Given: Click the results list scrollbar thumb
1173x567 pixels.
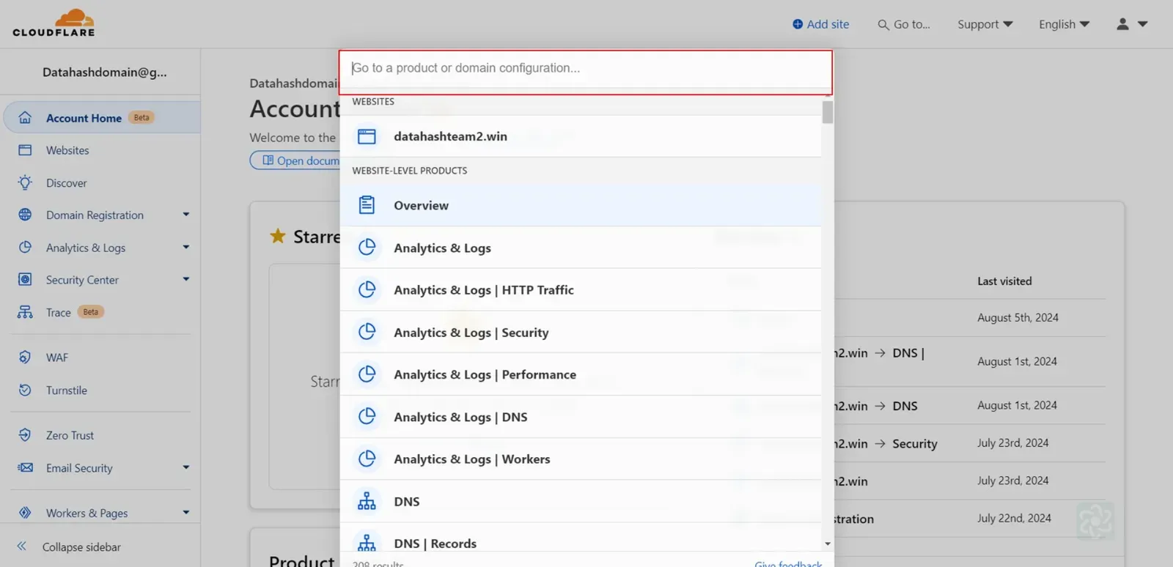Looking at the screenshot, I should 828,112.
